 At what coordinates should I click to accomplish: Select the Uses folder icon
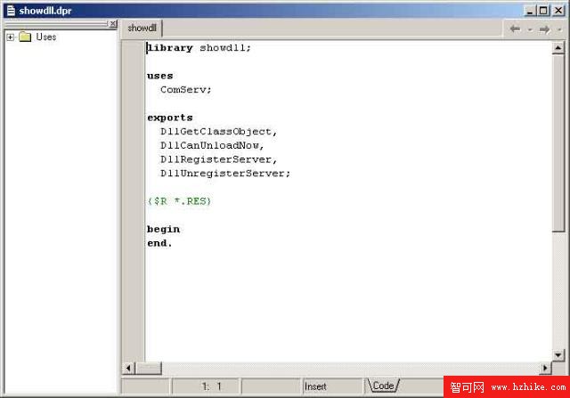[x=25, y=37]
